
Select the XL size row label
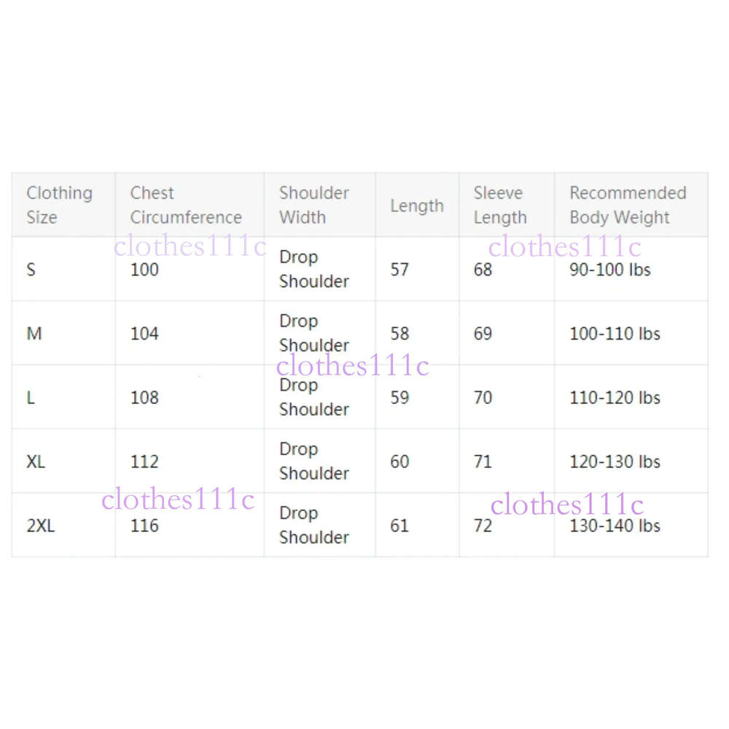point(36,461)
